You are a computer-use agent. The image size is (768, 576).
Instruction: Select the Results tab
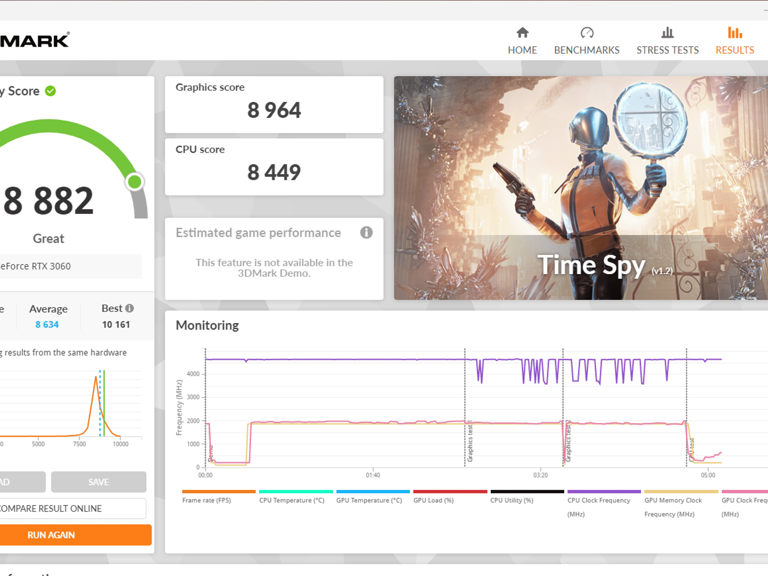tap(734, 40)
